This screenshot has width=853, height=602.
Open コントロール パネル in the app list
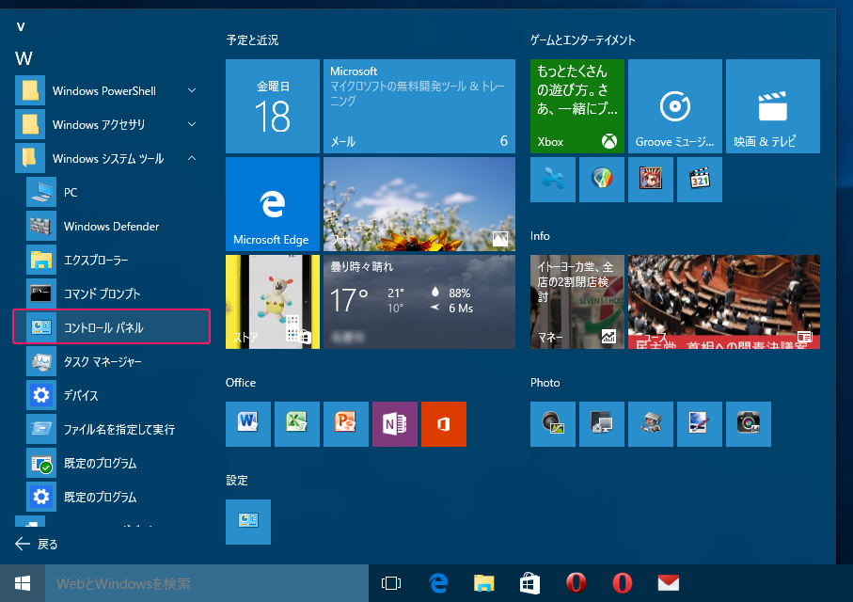pyautogui.click(x=112, y=327)
